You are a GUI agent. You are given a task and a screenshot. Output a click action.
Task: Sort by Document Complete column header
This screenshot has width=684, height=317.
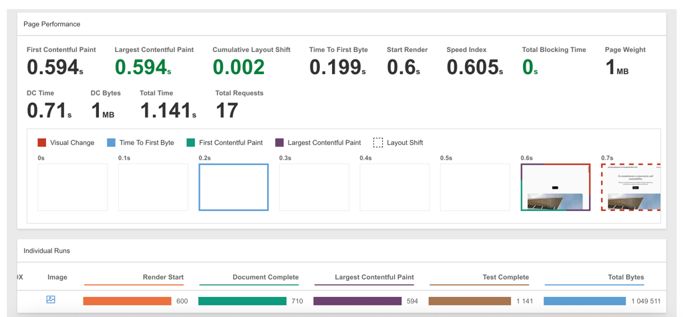click(x=266, y=277)
